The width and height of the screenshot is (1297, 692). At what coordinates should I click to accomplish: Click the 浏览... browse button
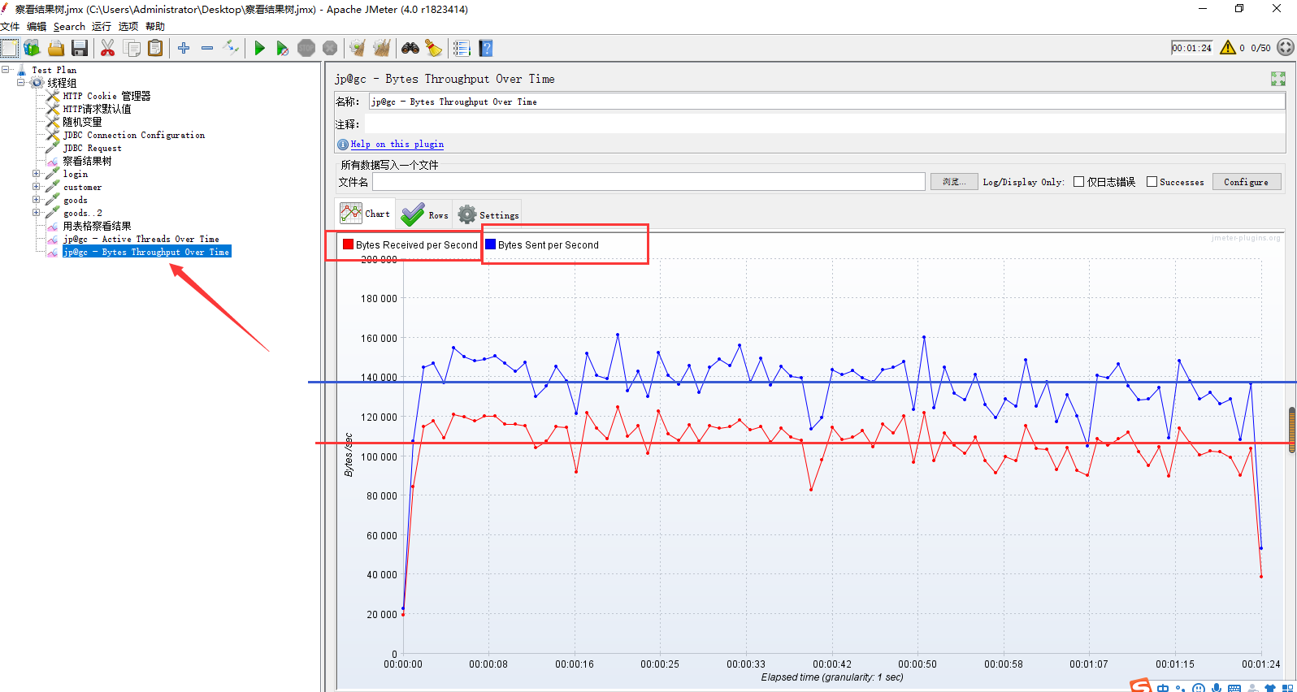pyautogui.click(x=954, y=182)
